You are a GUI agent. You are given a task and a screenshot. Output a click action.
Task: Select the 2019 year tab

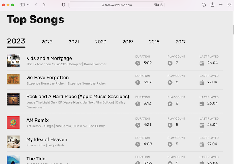click(128, 42)
